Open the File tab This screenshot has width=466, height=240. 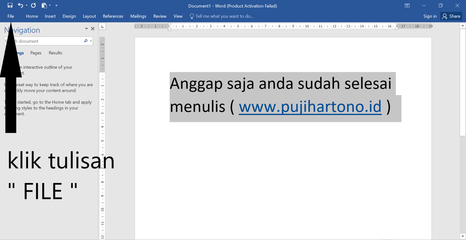10,16
